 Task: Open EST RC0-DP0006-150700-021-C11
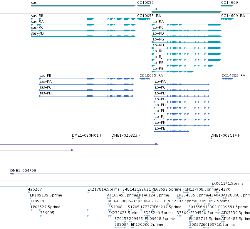pos(137,201)
